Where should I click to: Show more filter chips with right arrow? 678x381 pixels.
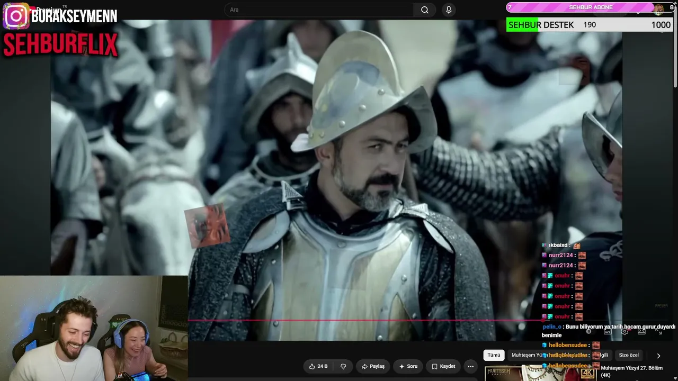(658, 356)
